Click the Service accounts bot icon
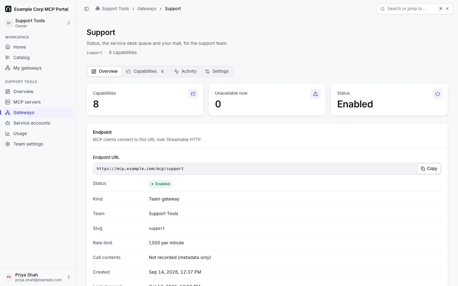The image size is (458, 286). [x=8, y=123]
